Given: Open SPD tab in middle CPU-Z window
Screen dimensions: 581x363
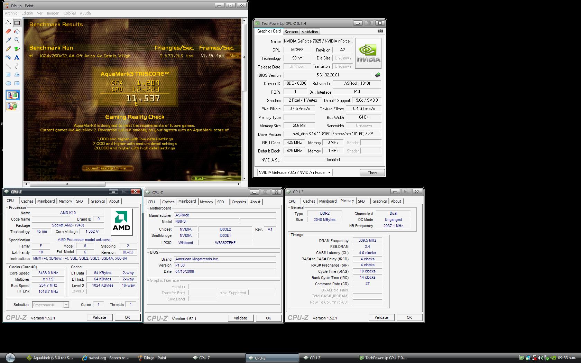Looking at the screenshot, I should (221, 202).
